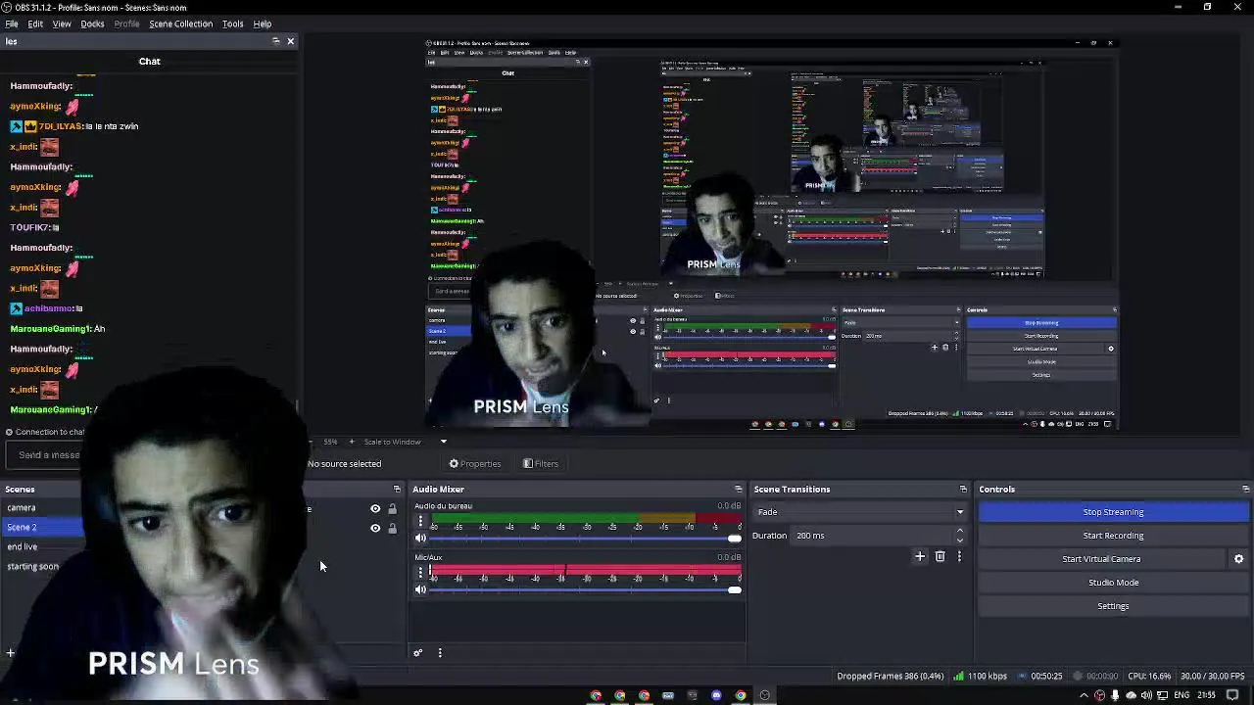Image resolution: width=1254 pixels, height=705 pixels.
Task: Open Discord from the taskbar
Action: pos(716,696)
